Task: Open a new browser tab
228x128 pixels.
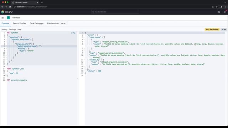Action: coord(42,2)
